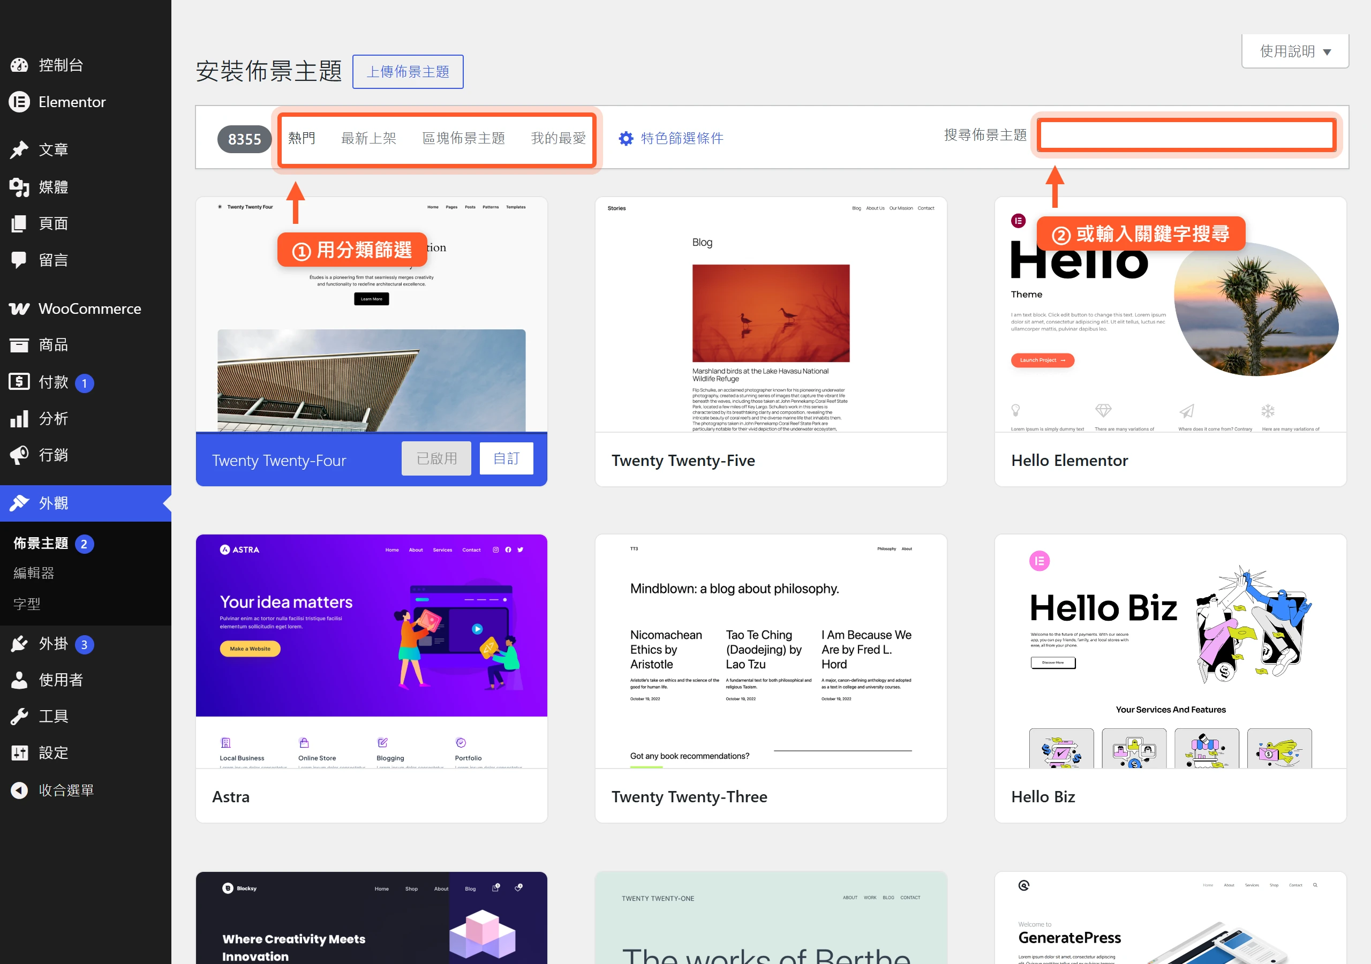
Task: Click the 外觀 paintbrush icon
Action: coord(19,503)
